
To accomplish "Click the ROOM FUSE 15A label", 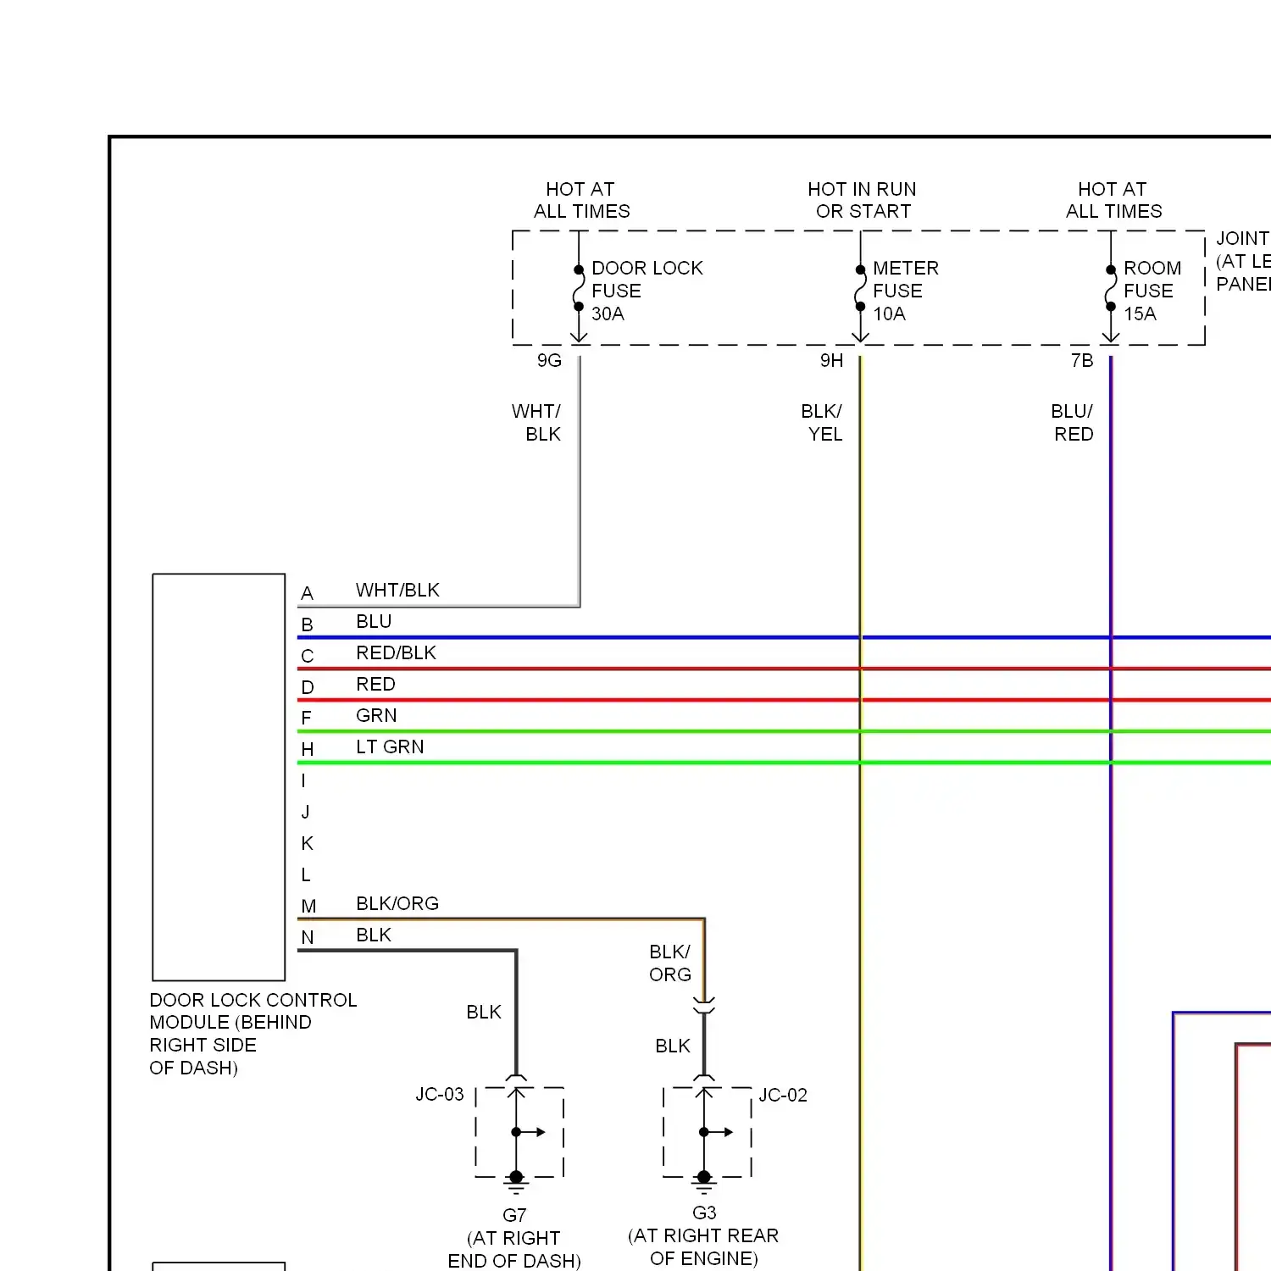I will point(1152,291).
